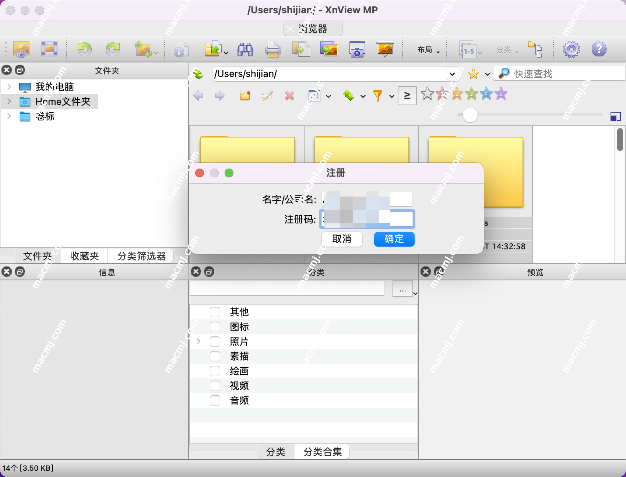Click the fullscreen view toolbar icon

(x=49, y=49)
